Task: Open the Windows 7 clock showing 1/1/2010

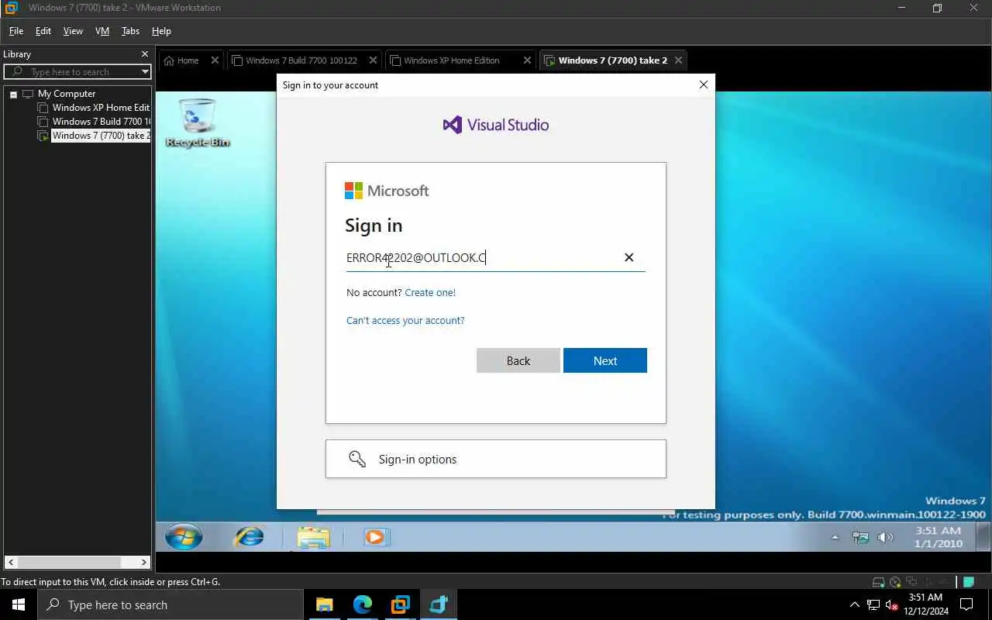Action: coord(939,537)
